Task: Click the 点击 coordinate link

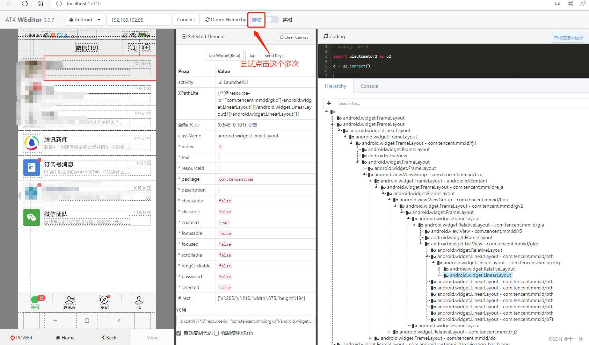Action: point(252,125)
